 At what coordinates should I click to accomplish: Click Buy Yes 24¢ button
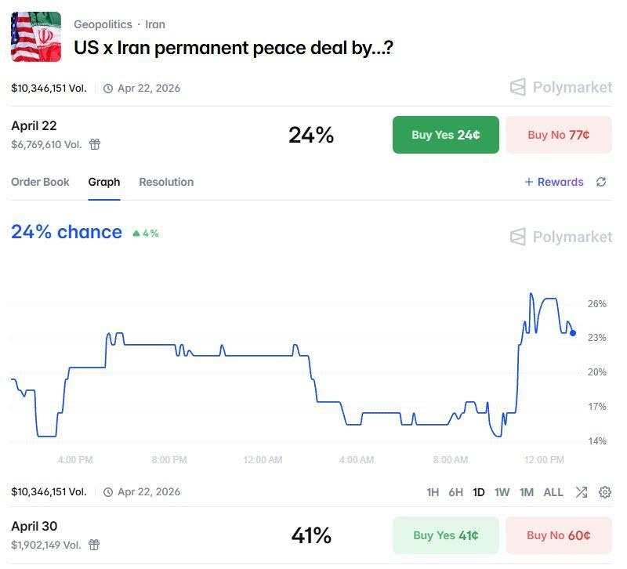pyautogui.click(x=445, y=135)
